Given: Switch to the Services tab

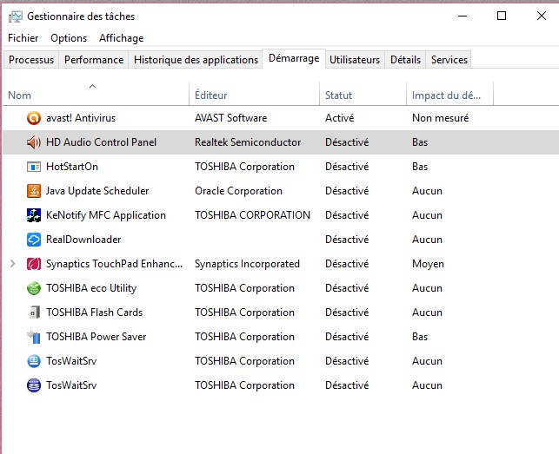Looking at the screenshot, I should coord(449,60).
